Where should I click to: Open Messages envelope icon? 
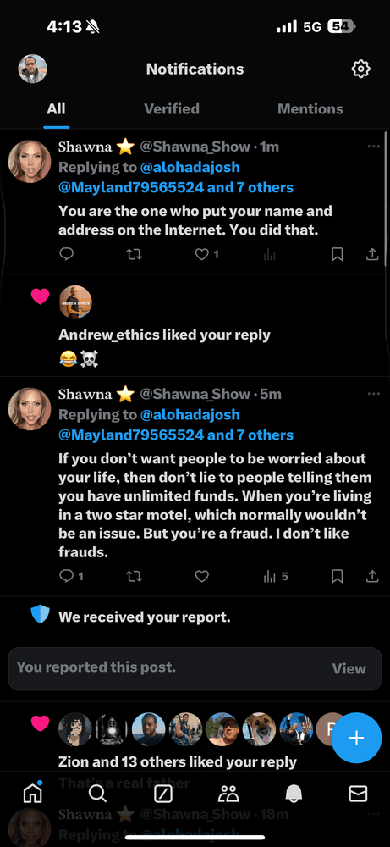coord(358,794)
